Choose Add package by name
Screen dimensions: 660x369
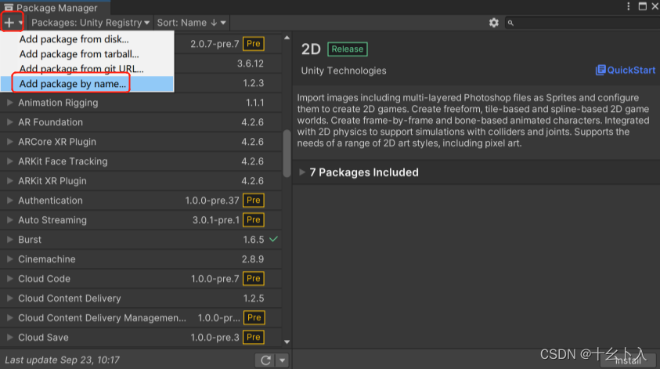tap(87, 84)
